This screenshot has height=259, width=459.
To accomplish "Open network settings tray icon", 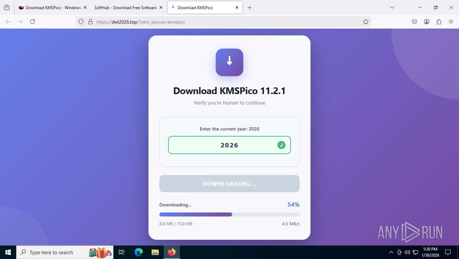I will point(415,252).
